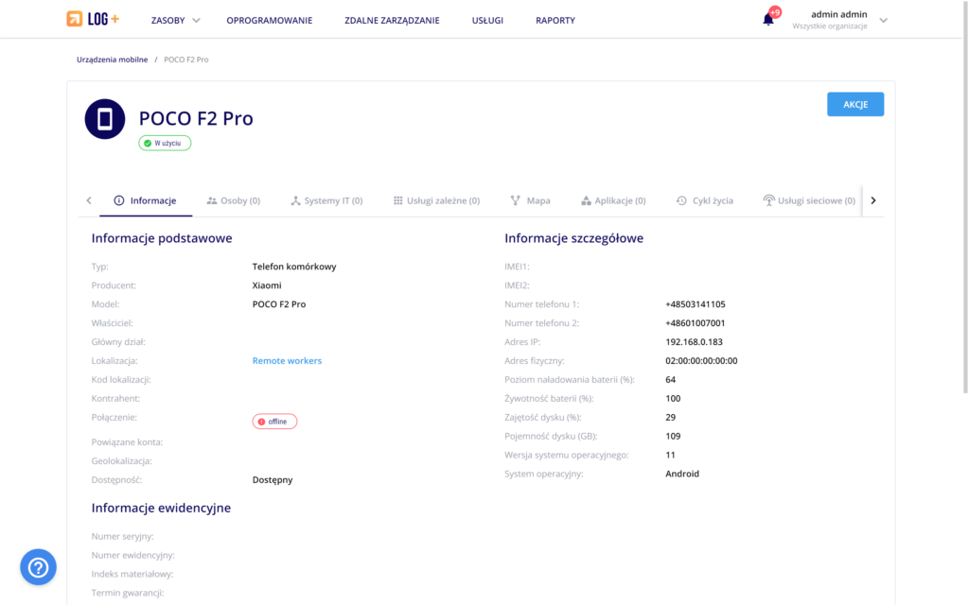Screen dimensions: 969x605
Task: Click the network icon on Systemy IT tab
Action: point(295,200)
